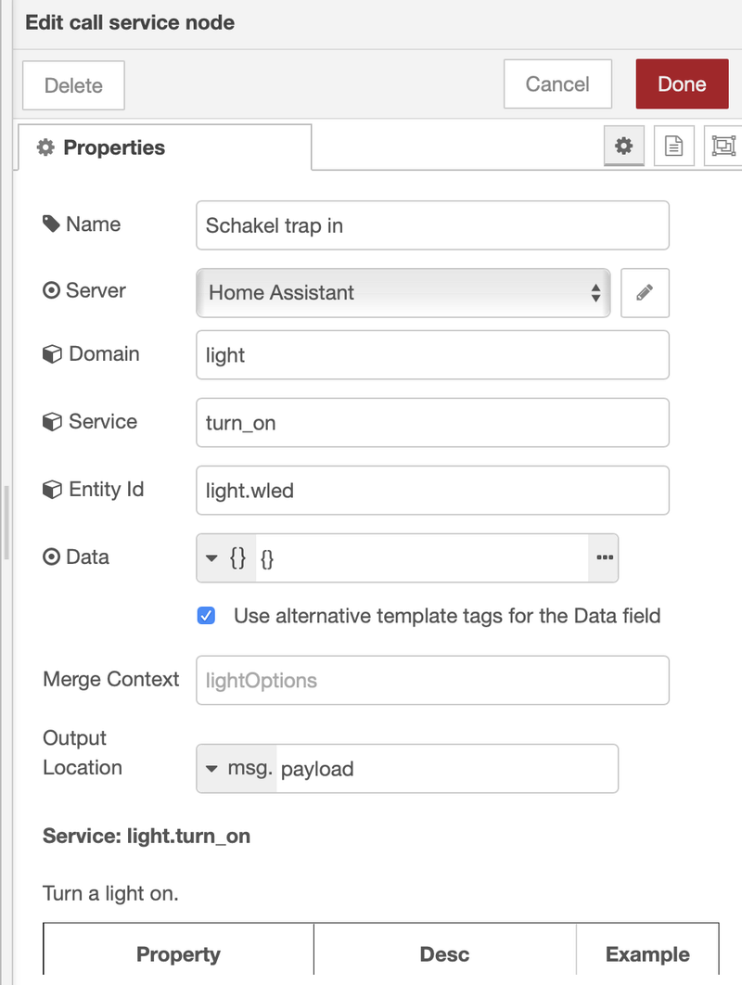
Task: Change Data field type dropdown
Action: pos(224,557)
